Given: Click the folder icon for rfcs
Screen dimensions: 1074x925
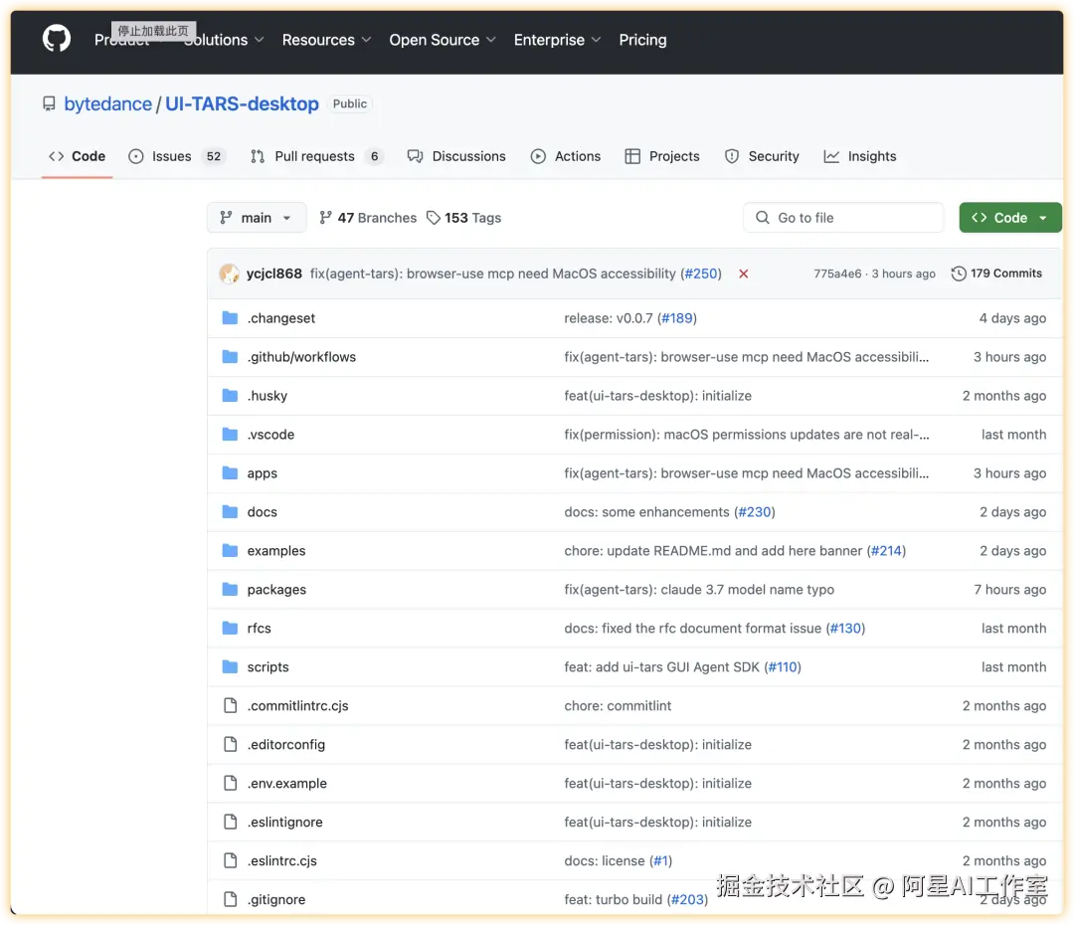Looking at the screenshot, I should coord(230,628).
